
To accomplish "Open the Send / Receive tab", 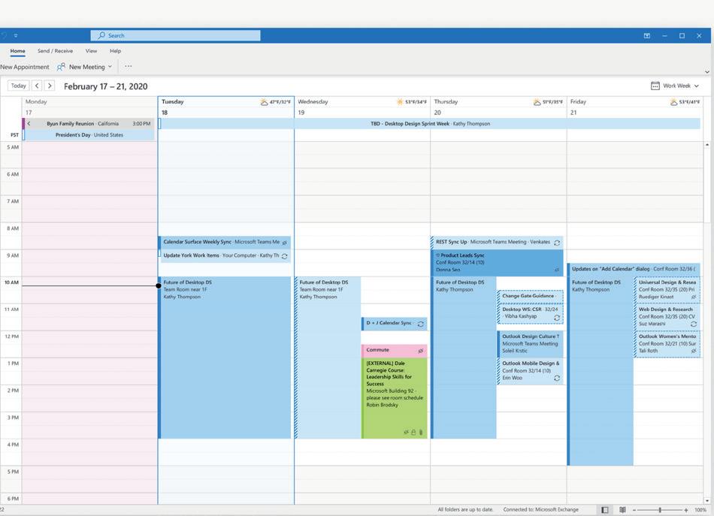I will tap(55, 51).
